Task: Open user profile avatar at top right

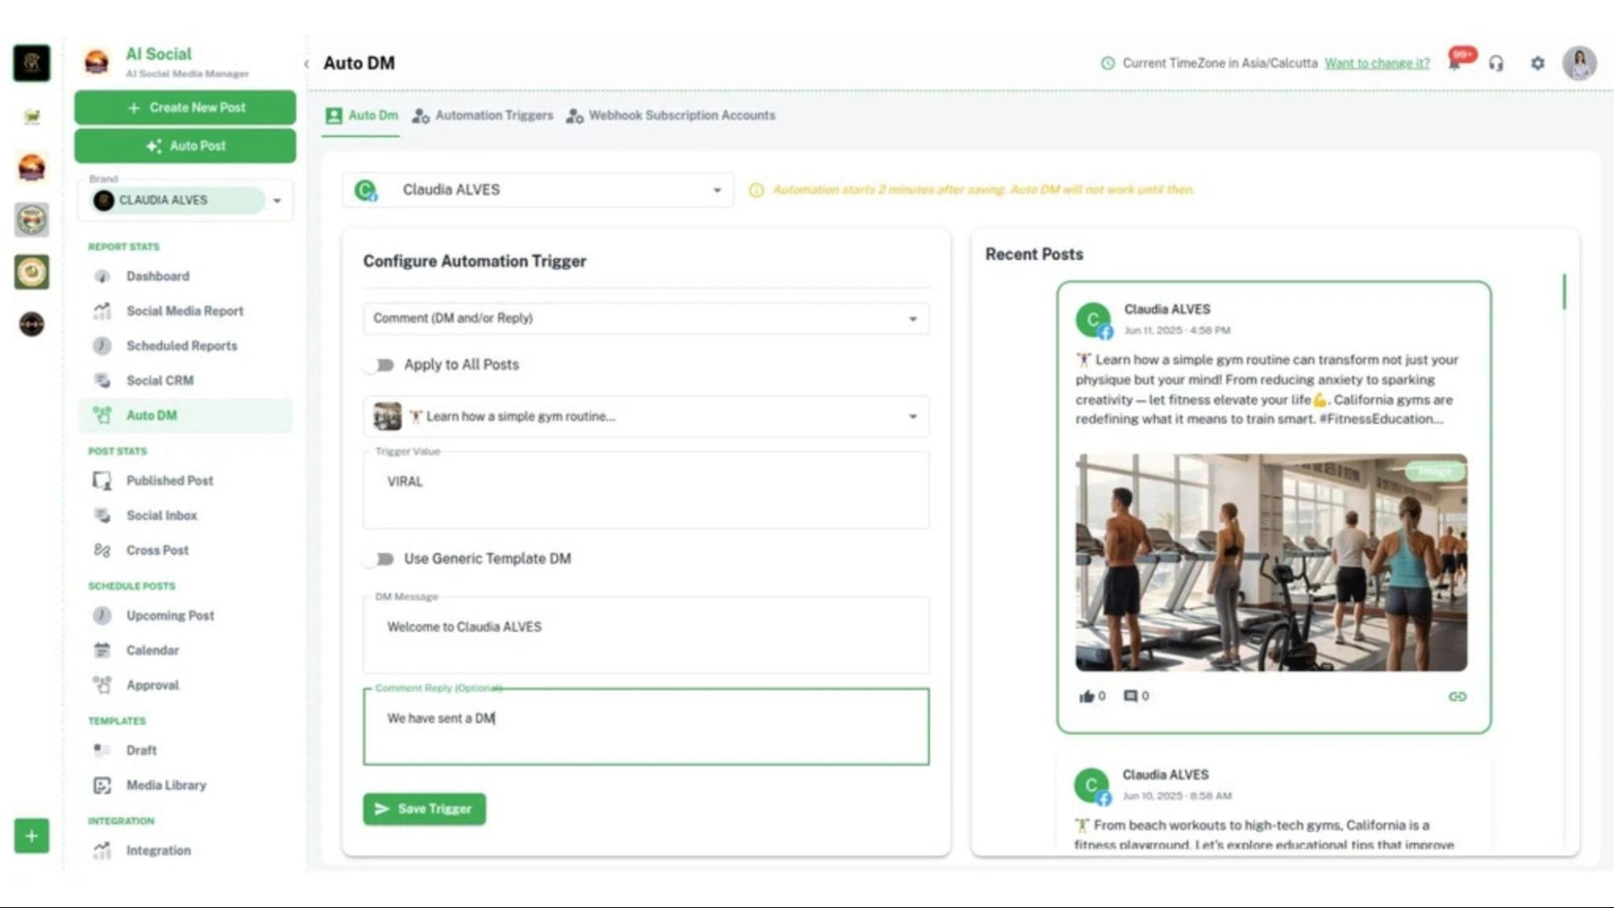Action: tap(1578, 63)
